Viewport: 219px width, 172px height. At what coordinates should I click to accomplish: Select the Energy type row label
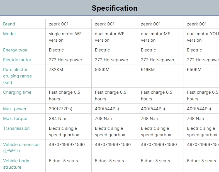click(x=15, y=50)
